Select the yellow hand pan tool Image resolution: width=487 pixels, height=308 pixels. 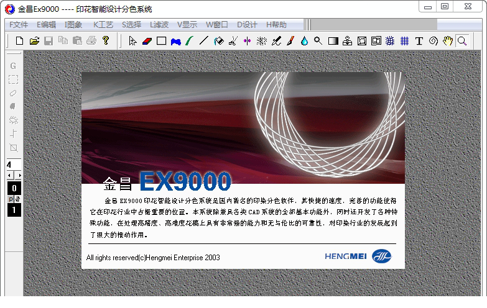448,41
